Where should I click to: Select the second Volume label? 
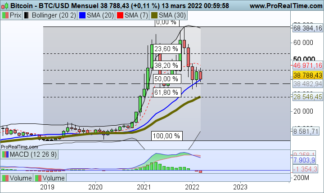(x=54, y=178)
